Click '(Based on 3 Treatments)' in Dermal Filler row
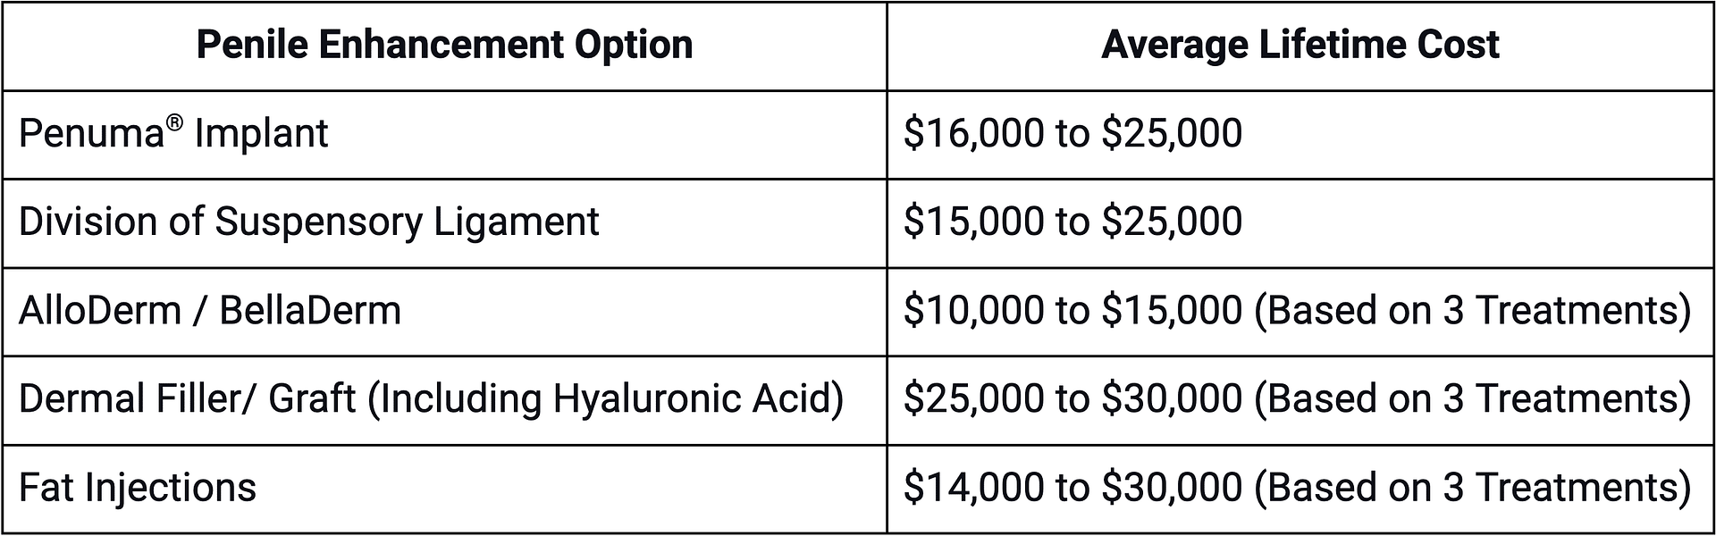1716x536 pixels. [1472, 399]
